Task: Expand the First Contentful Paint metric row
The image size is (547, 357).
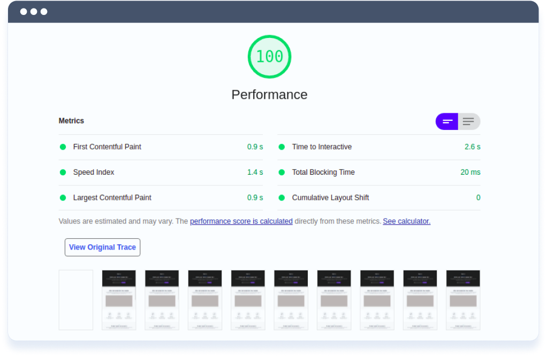Action: click(x=161, y=147)
